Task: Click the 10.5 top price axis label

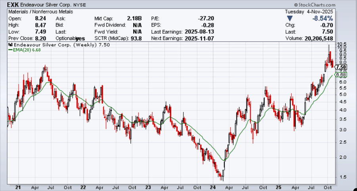Action: click(342, 44)
